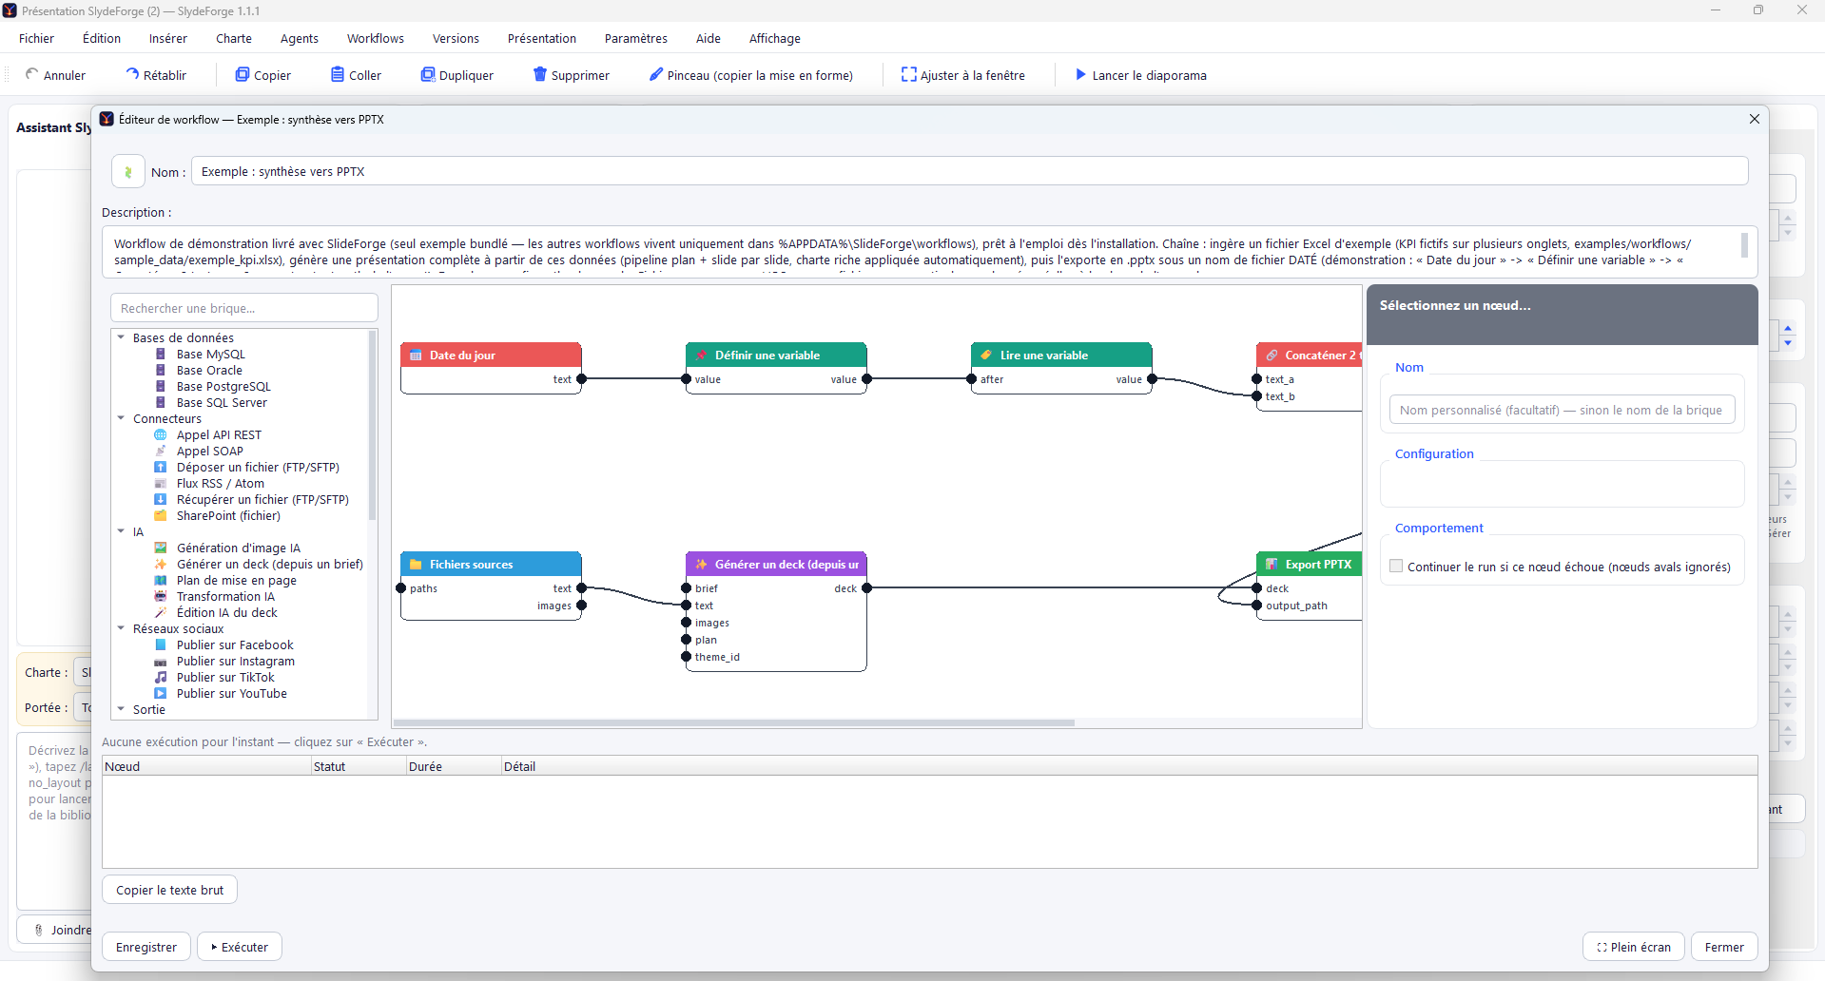1825x981 pixels.
Task: Click the Supprimer trash icon
Action: pos(540,74)
